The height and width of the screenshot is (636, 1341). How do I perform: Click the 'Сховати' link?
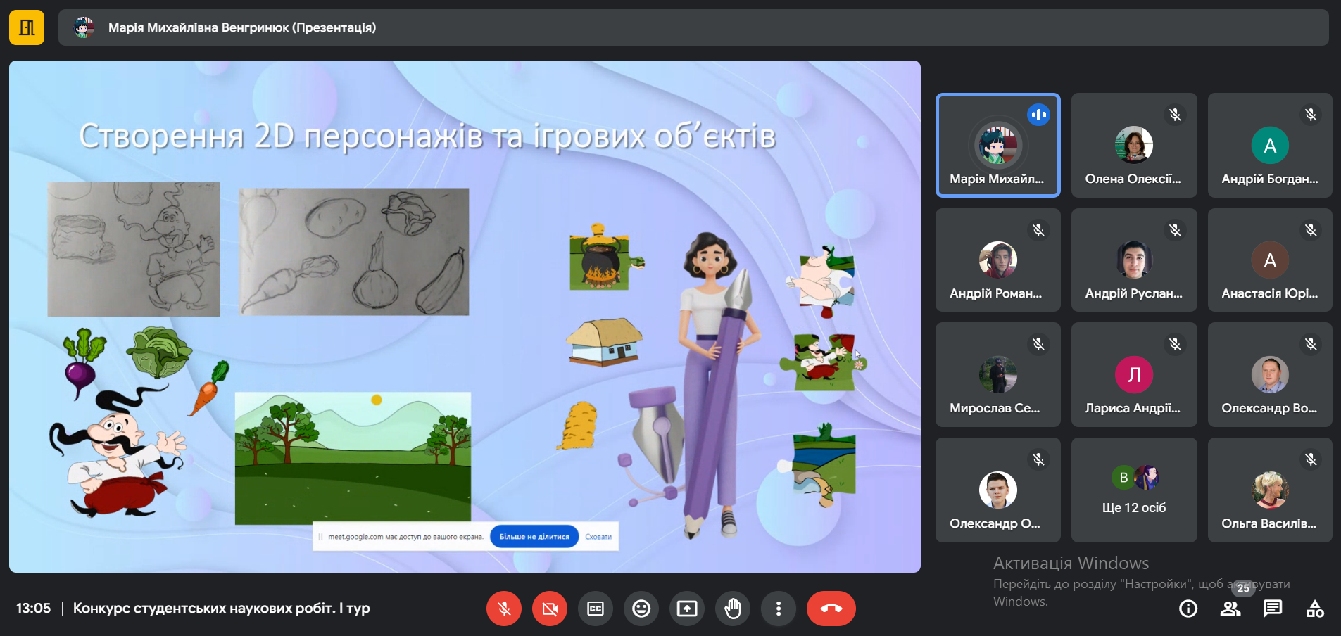(598, 537)
